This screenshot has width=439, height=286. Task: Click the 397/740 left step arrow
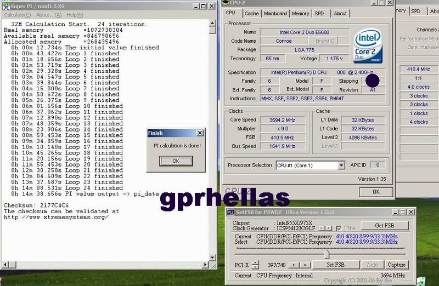[294, 265]
